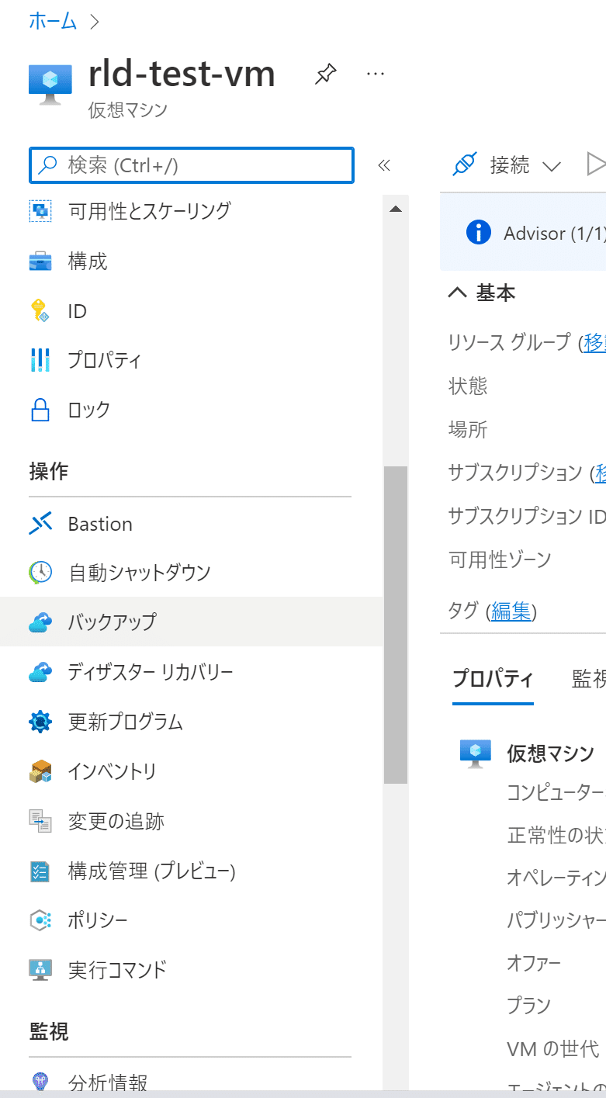This screenshot has height=1098, width=606.
Task: Click the 自動シャットダウン clock icon
Action: pos(40,573)
